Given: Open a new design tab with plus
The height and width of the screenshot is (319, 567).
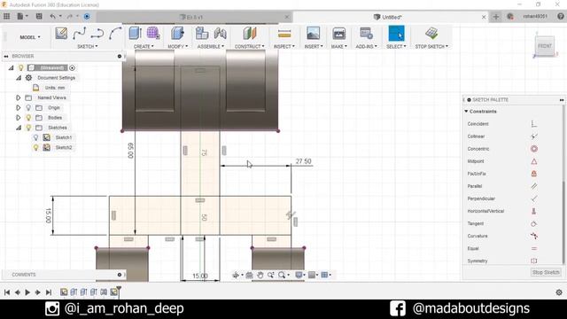Looking at the screenshot, I should click(496, 17).
